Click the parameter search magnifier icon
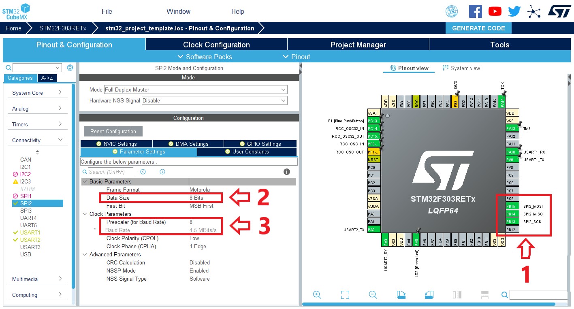This screenshot has width=574, height=309. tap(85, 172)
